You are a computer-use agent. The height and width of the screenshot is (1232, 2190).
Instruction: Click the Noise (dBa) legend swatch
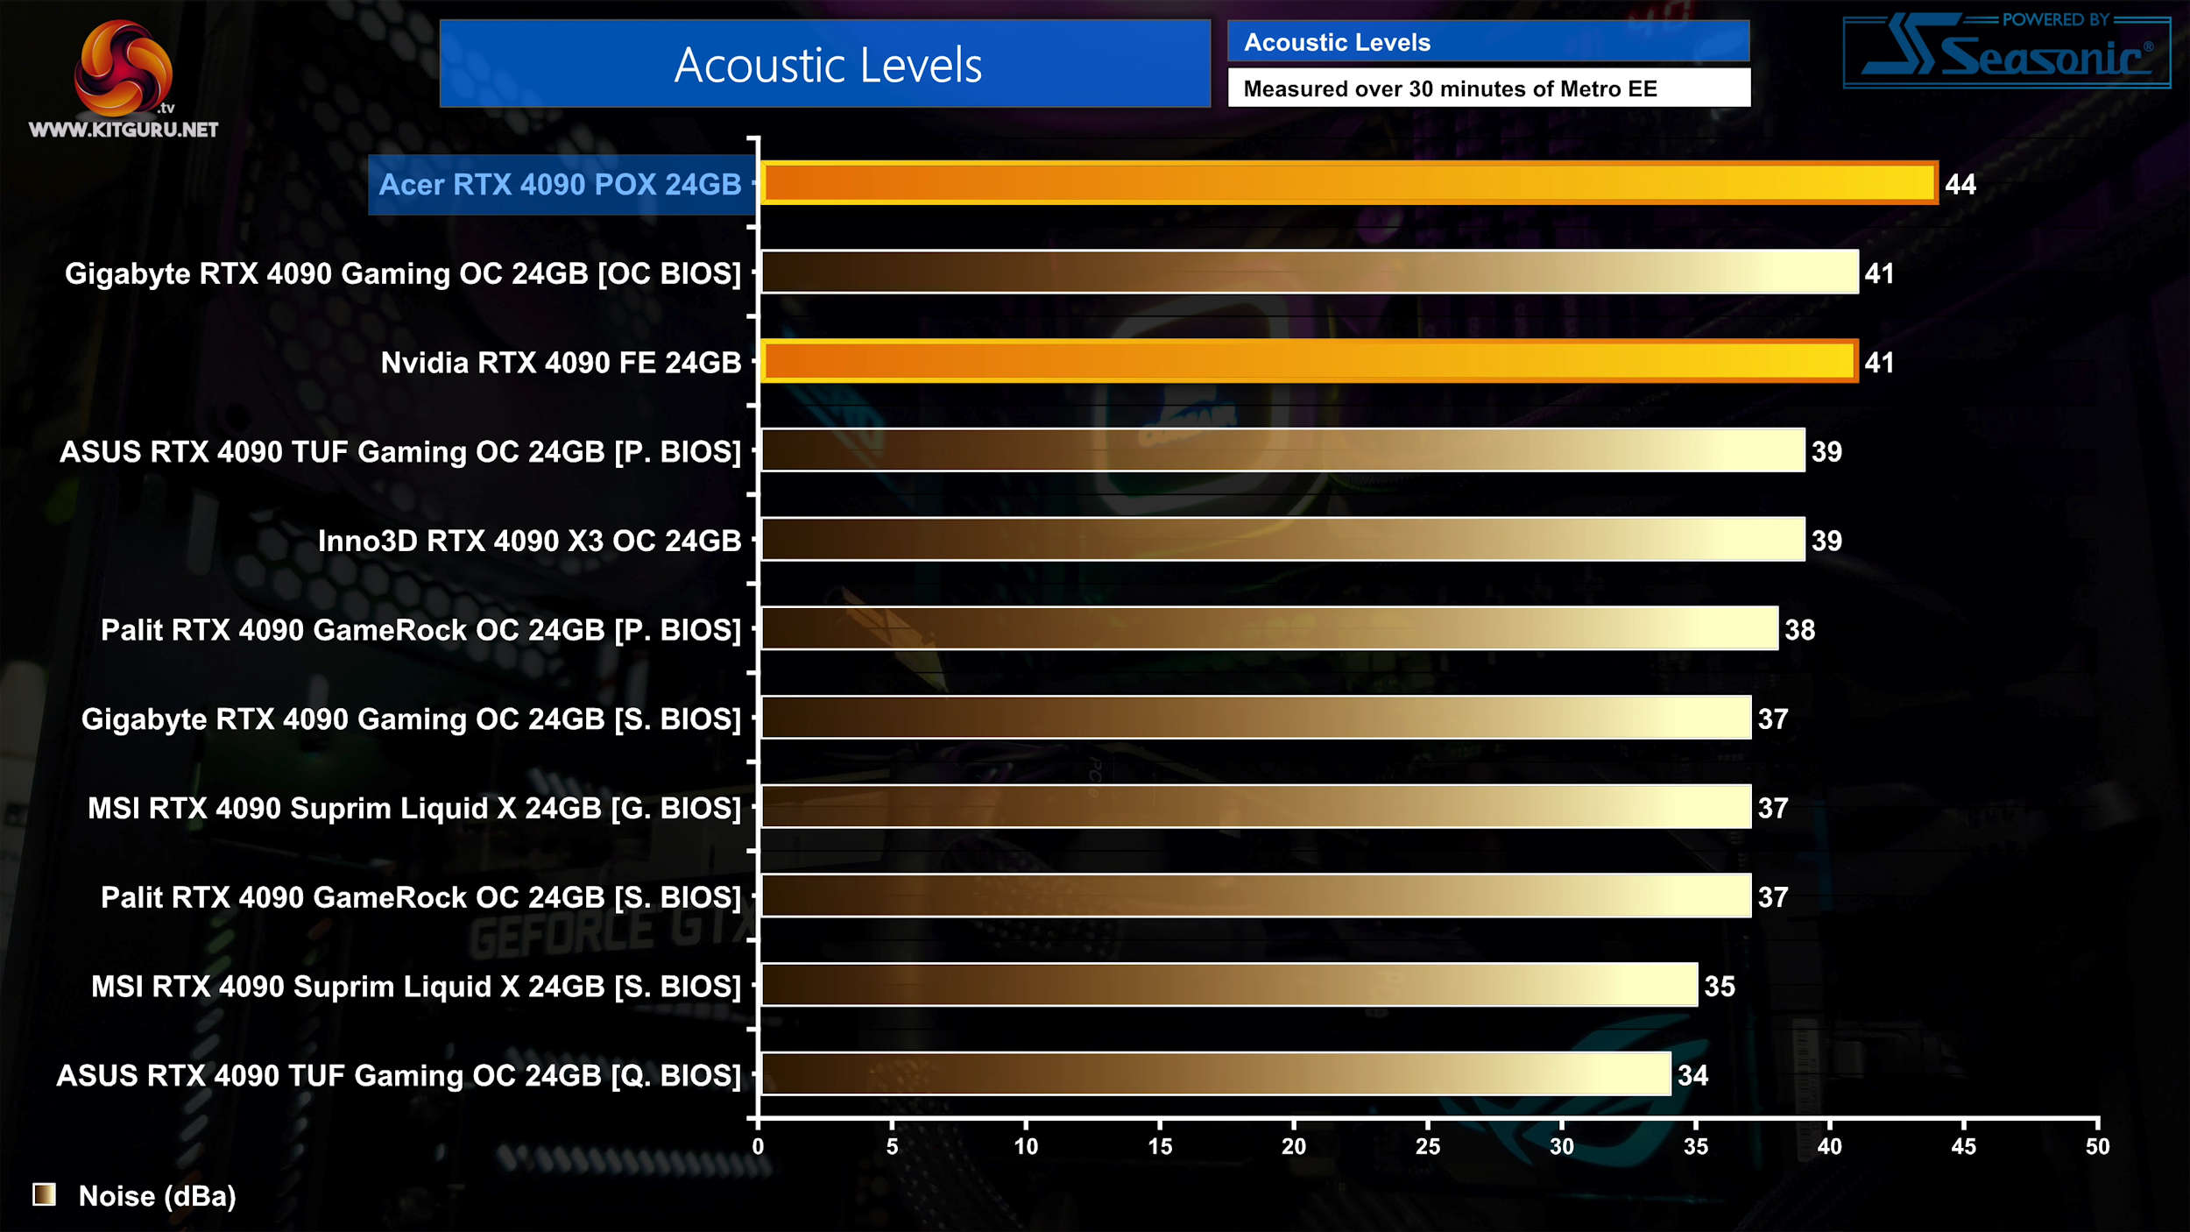coord(44,1194)
